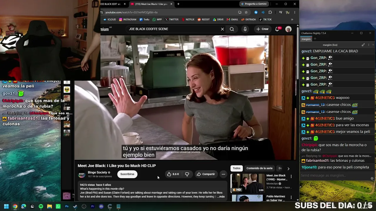376x211 pixels.
Task: Open Discord from the taskbar
Action: [101, 206]
